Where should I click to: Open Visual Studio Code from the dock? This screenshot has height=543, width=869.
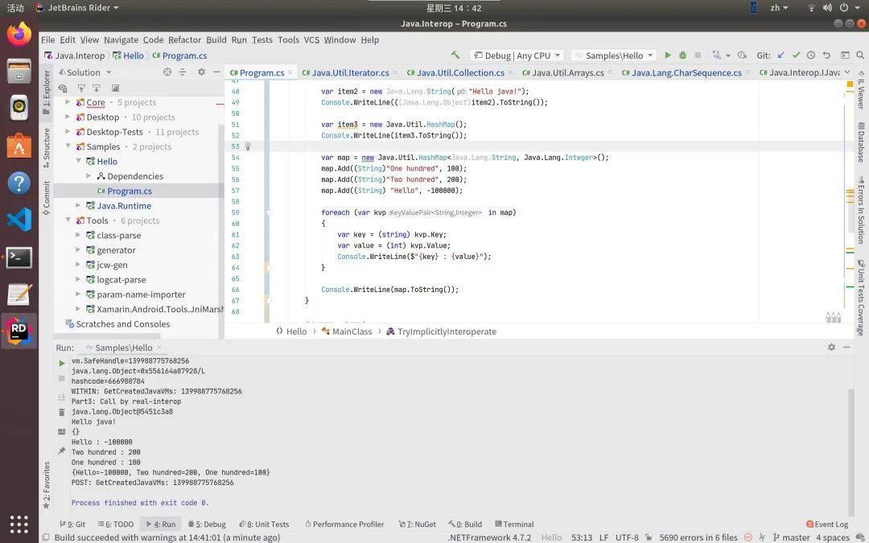(19, 220)
